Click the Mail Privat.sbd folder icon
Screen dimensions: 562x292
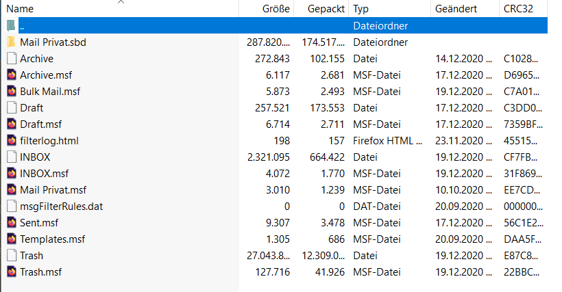pyautogui.click(x=11, y=42)
